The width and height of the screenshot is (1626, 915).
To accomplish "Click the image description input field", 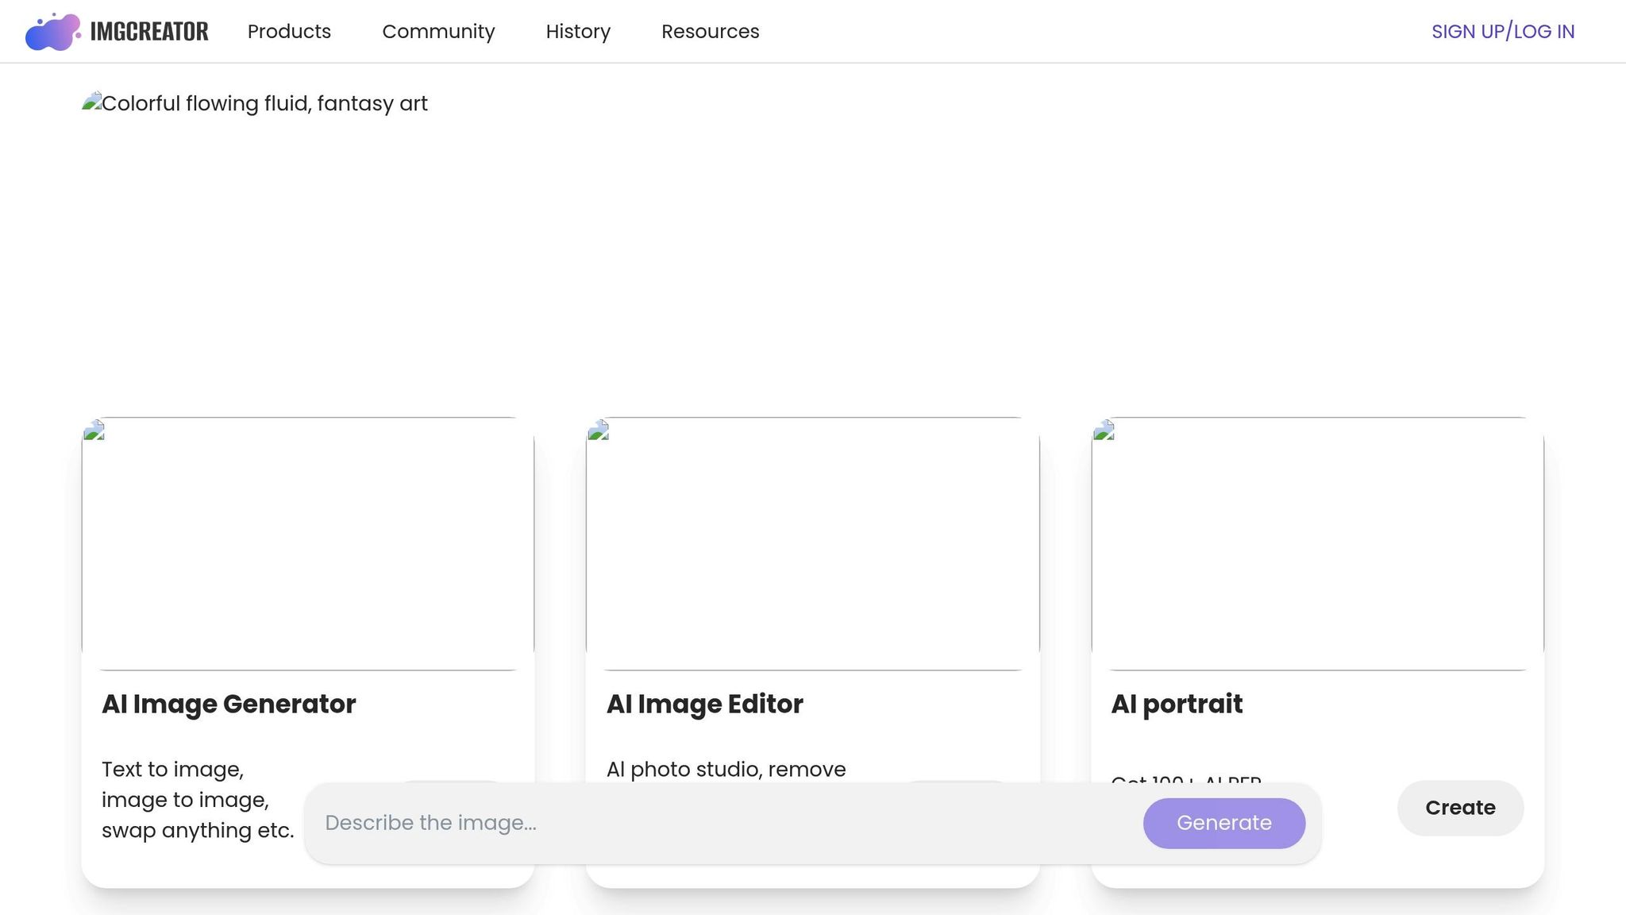I will click(x=635, y=823).
